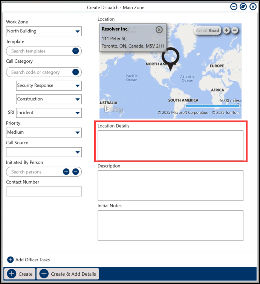The height and width of the screenshot is (284, 260).
Task: Open the Call Source dropdown
Action: pyautogui.click(x=44, y=152)
